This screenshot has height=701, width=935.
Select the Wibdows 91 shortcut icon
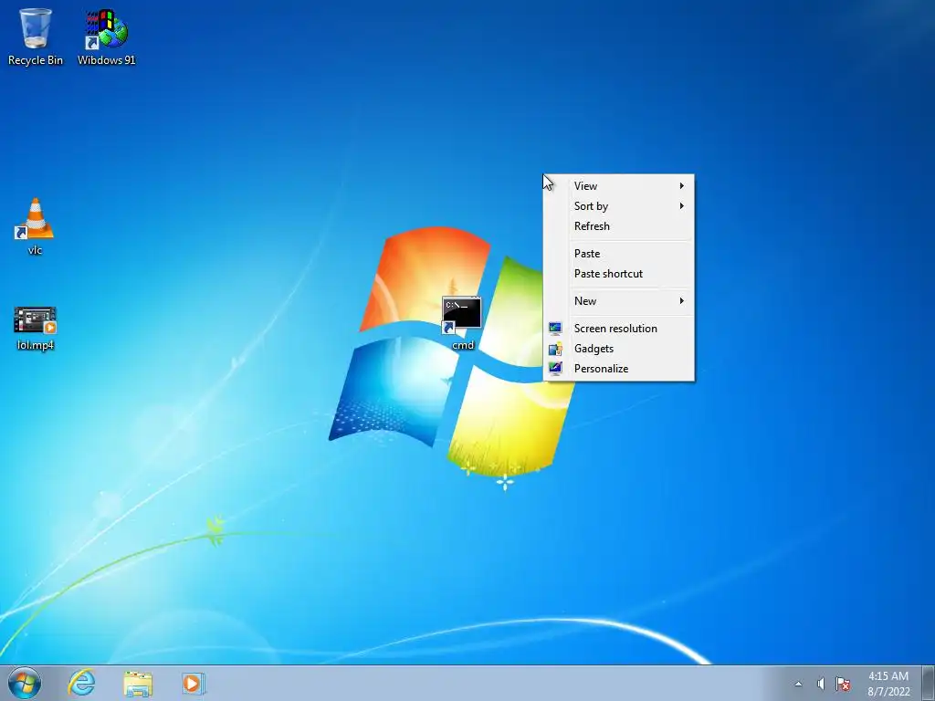tap(106, 37)
